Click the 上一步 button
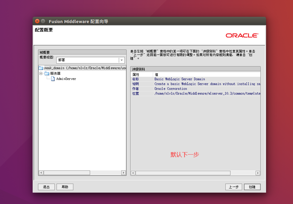This screenshot has height=204, width=293. tap(233, 187)
